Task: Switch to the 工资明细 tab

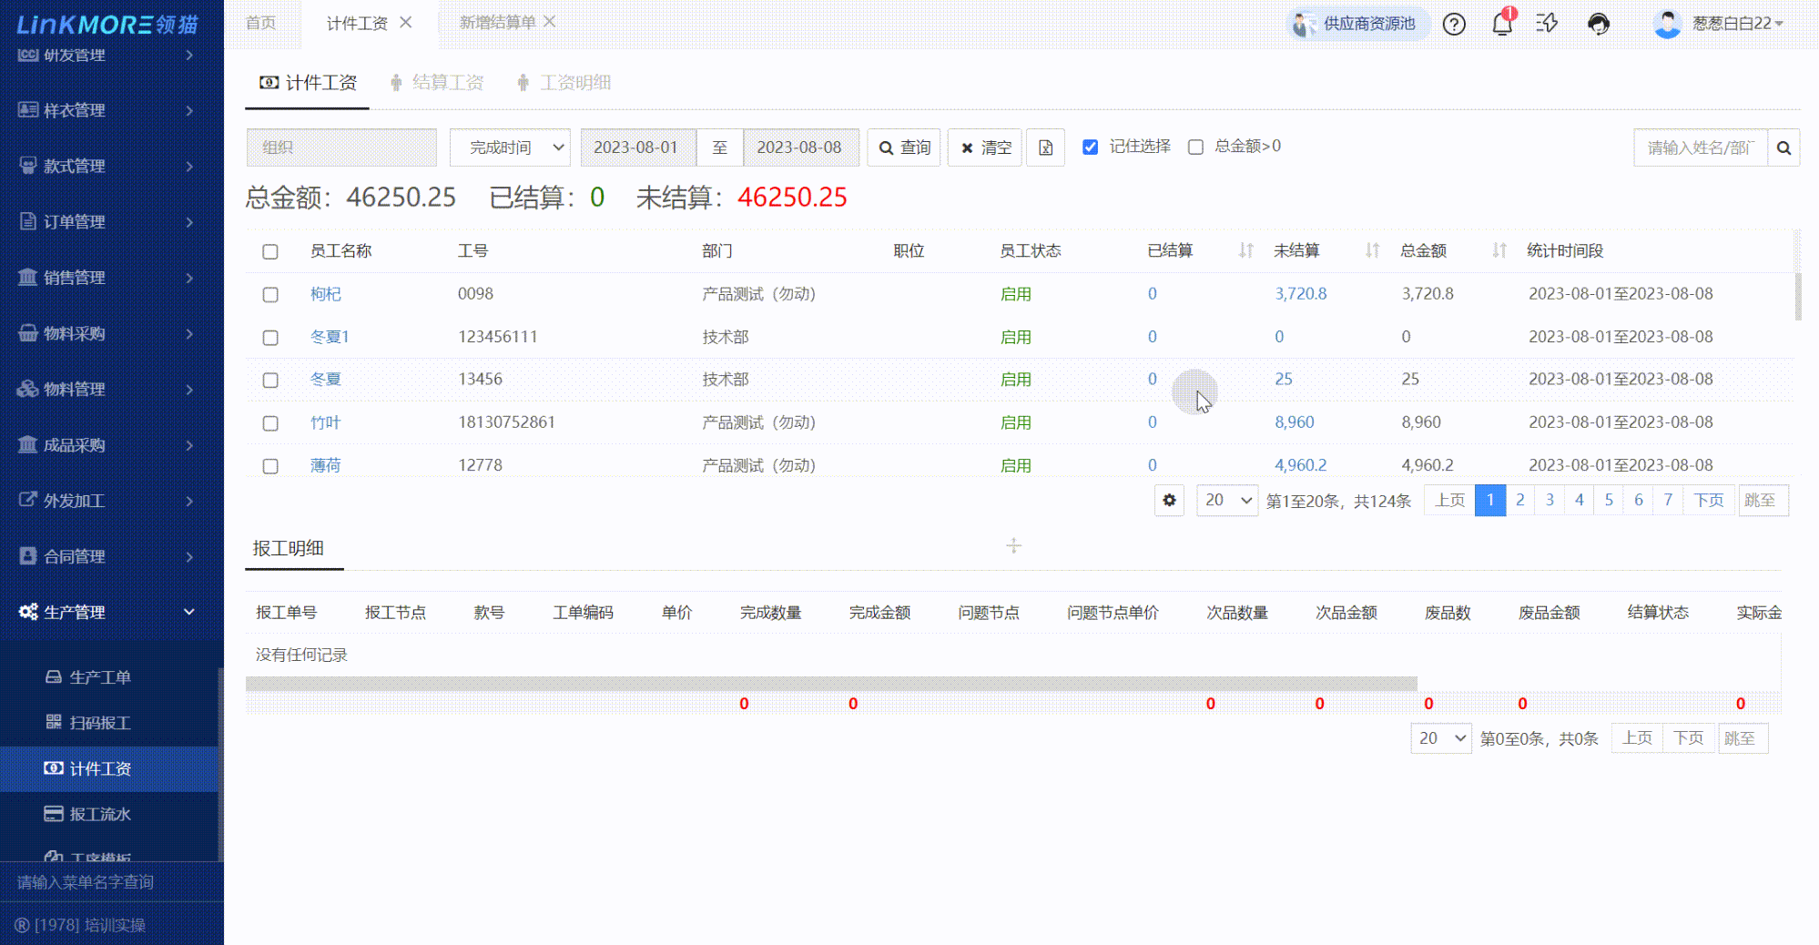Action: [564, 83]
